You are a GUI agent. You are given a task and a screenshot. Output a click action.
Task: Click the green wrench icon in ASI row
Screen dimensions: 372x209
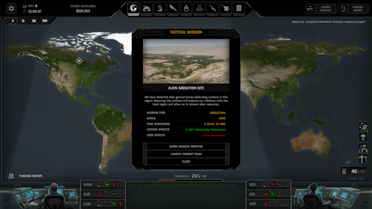point(273,194)
